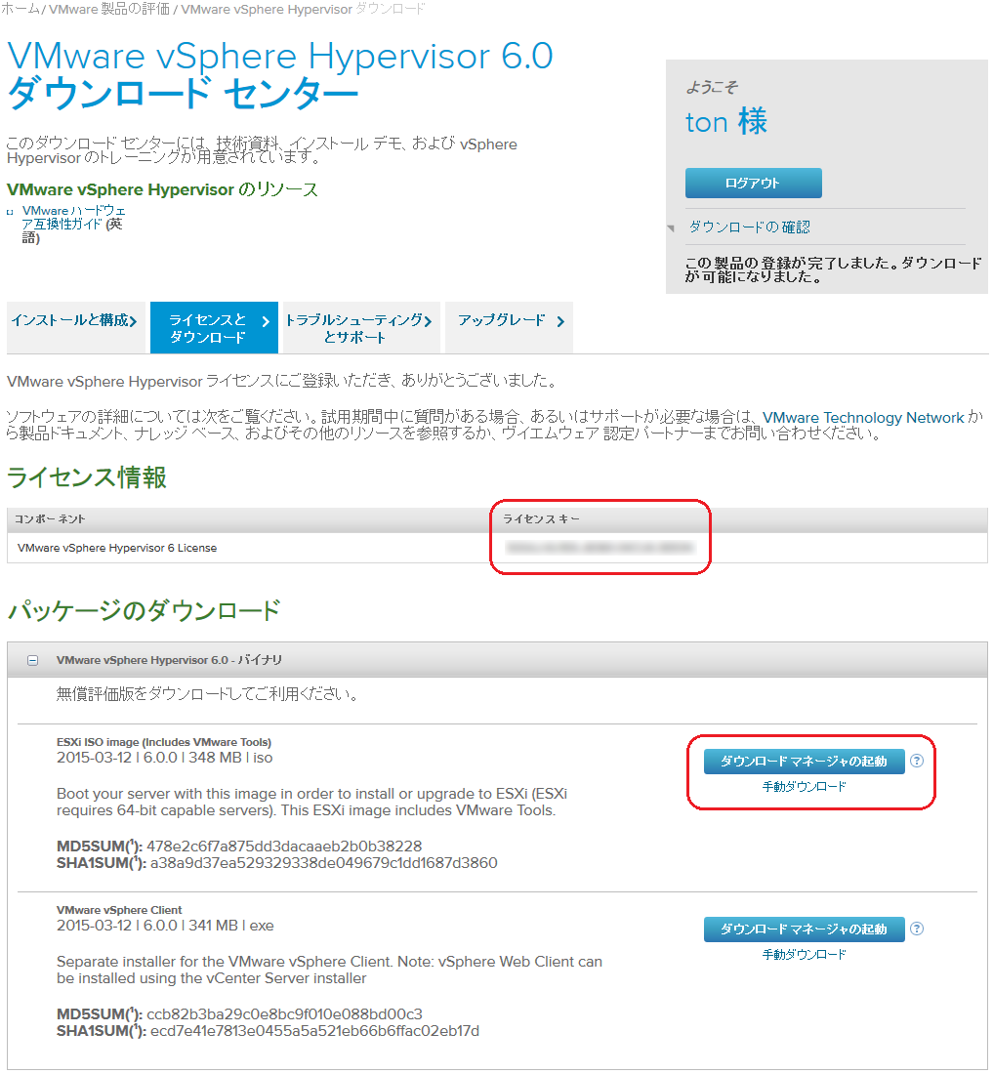The width and height of the screenshot is (993, 1074).
Task: Select the ライセンスとダウンロード tab
Action: point(214,328)
